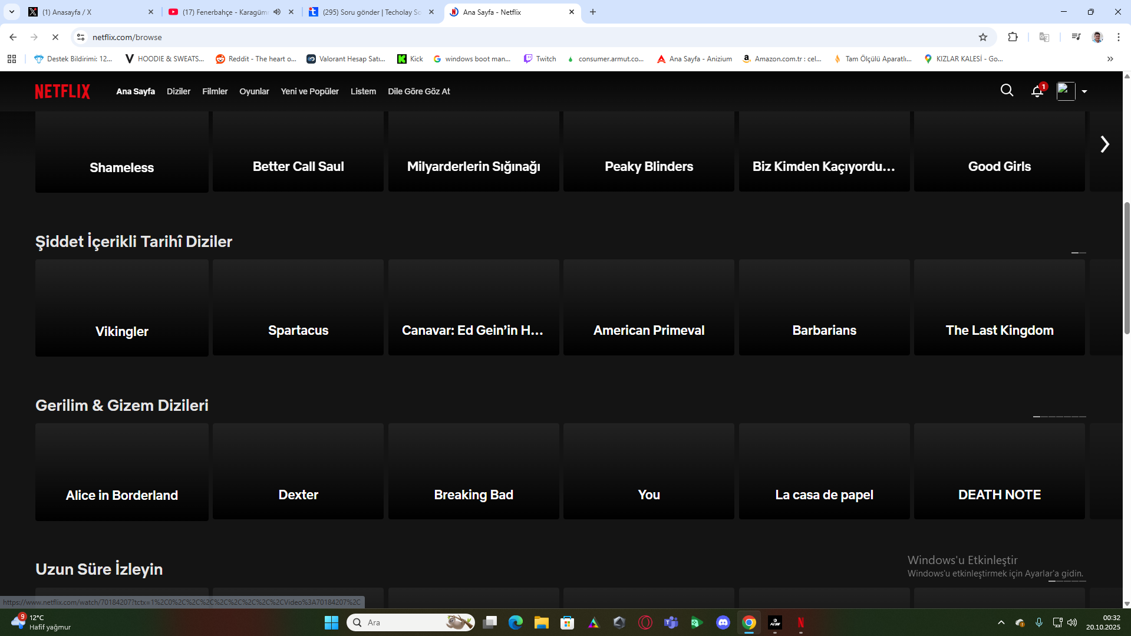
Task: Bookmark this page with star
Action: pyautogui.click(x=983, y=37)
